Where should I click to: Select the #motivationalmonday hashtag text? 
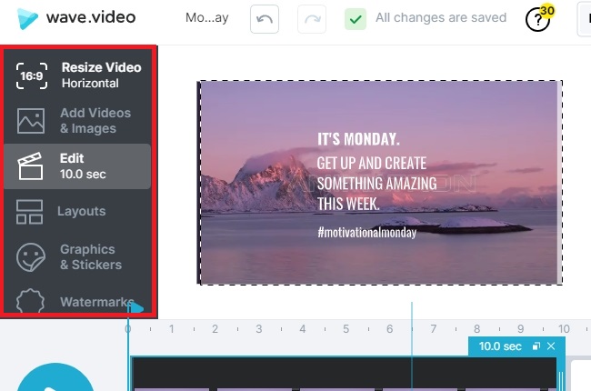click(366, 232)
